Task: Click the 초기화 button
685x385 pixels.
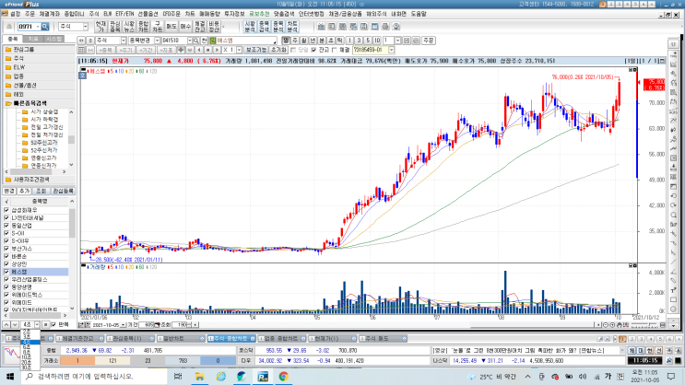Action: click(x=278, y=51)
